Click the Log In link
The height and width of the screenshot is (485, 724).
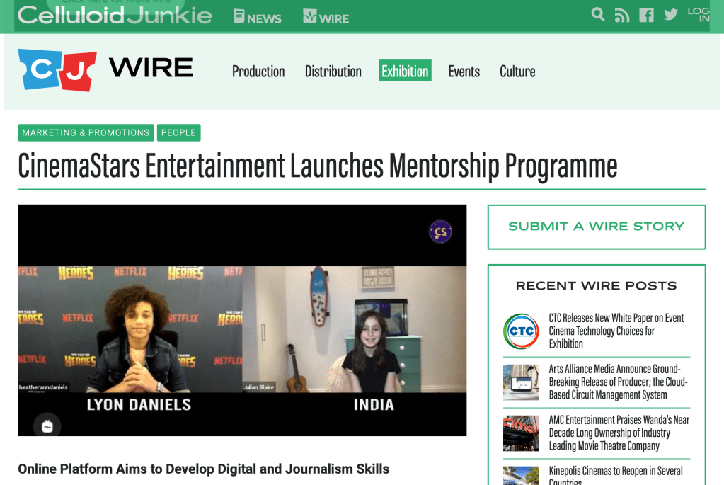699,14
